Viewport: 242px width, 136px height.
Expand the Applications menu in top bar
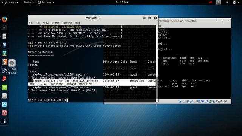click(10, 2)
